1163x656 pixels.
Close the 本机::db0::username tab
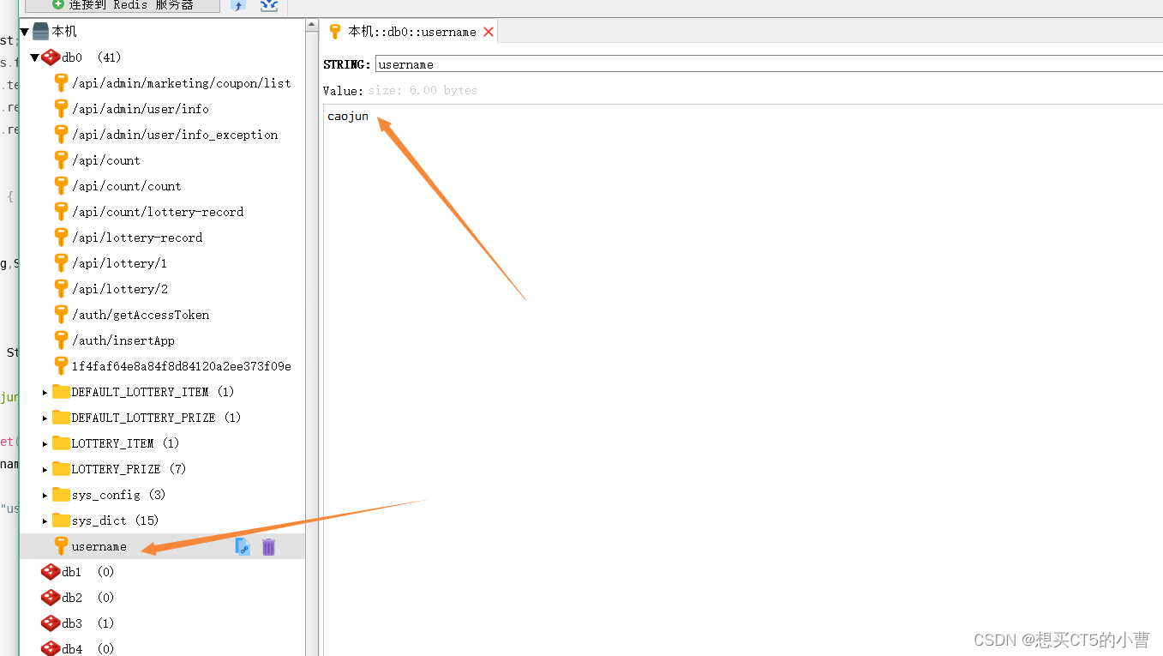pyautogui.click(x=489, y=32)
